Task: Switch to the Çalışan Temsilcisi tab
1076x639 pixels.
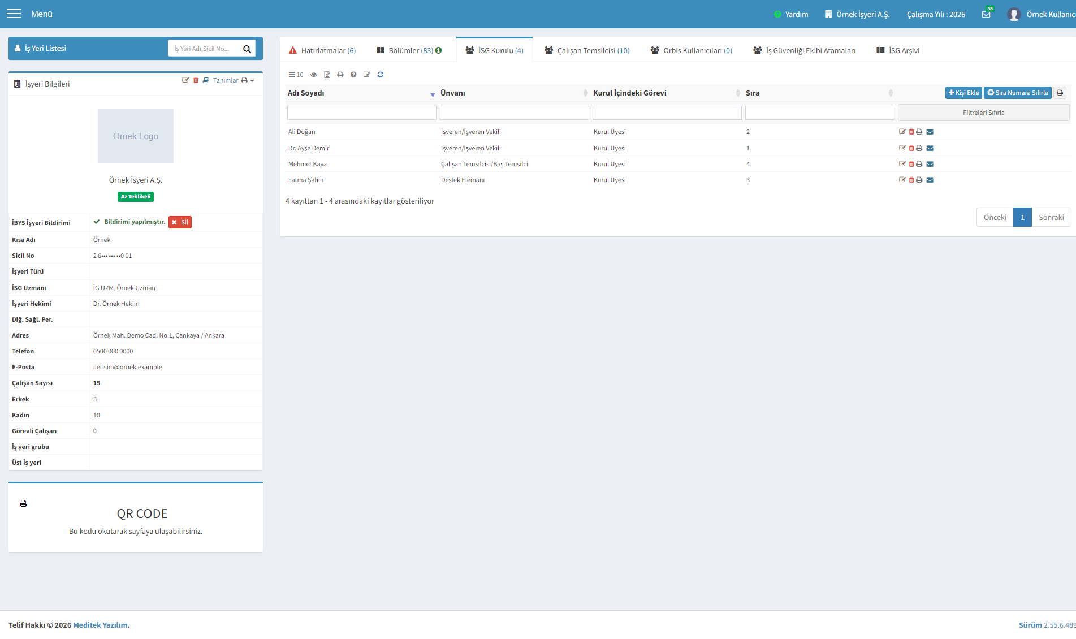Action: point(587,50)
